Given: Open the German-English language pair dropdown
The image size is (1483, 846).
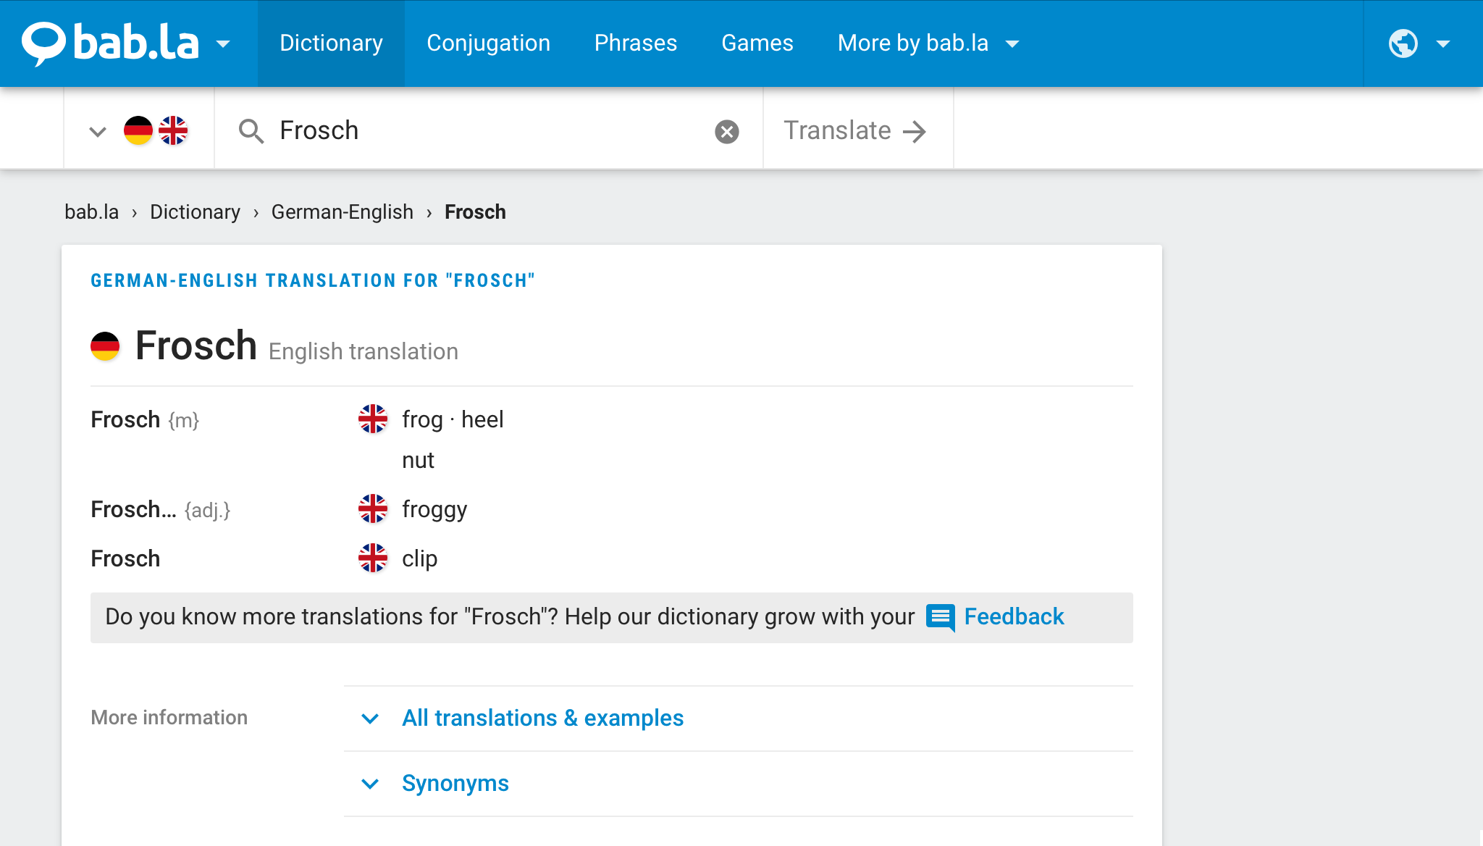Looking at the screenshot, I should [138, 131].
